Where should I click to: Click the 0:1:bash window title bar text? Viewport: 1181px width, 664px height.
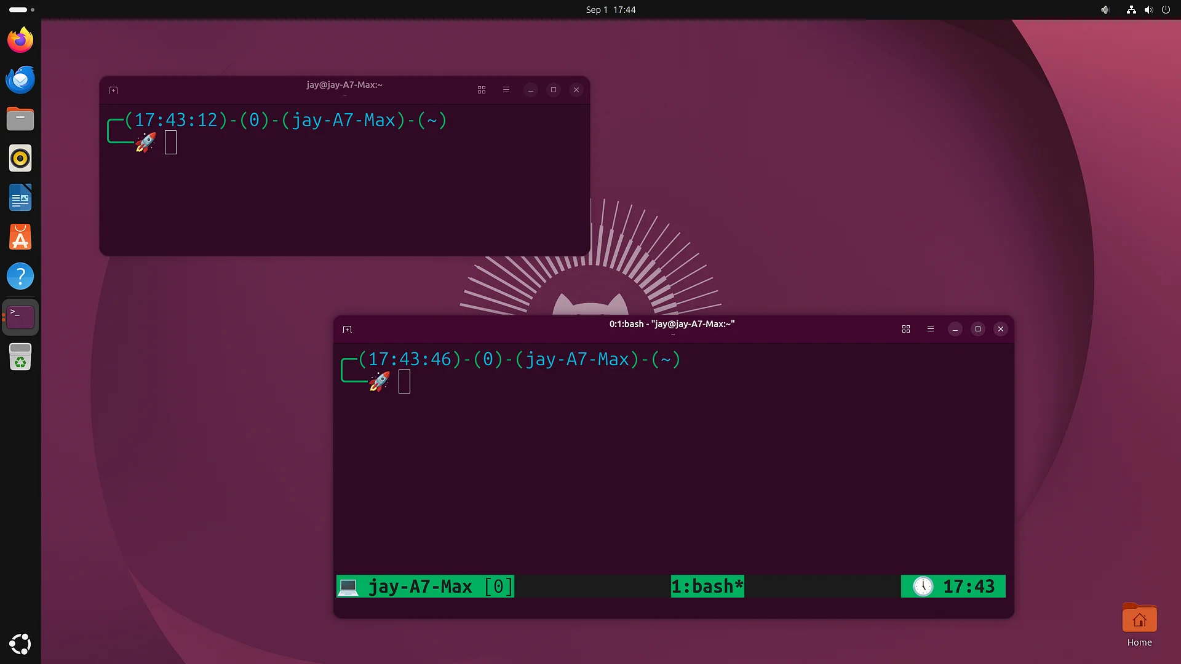coord(672,324)
